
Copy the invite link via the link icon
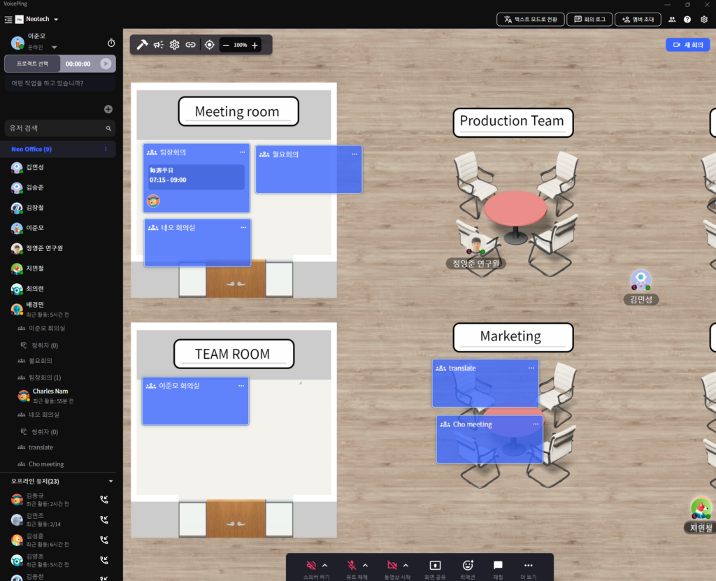click(x=190, y=44)
